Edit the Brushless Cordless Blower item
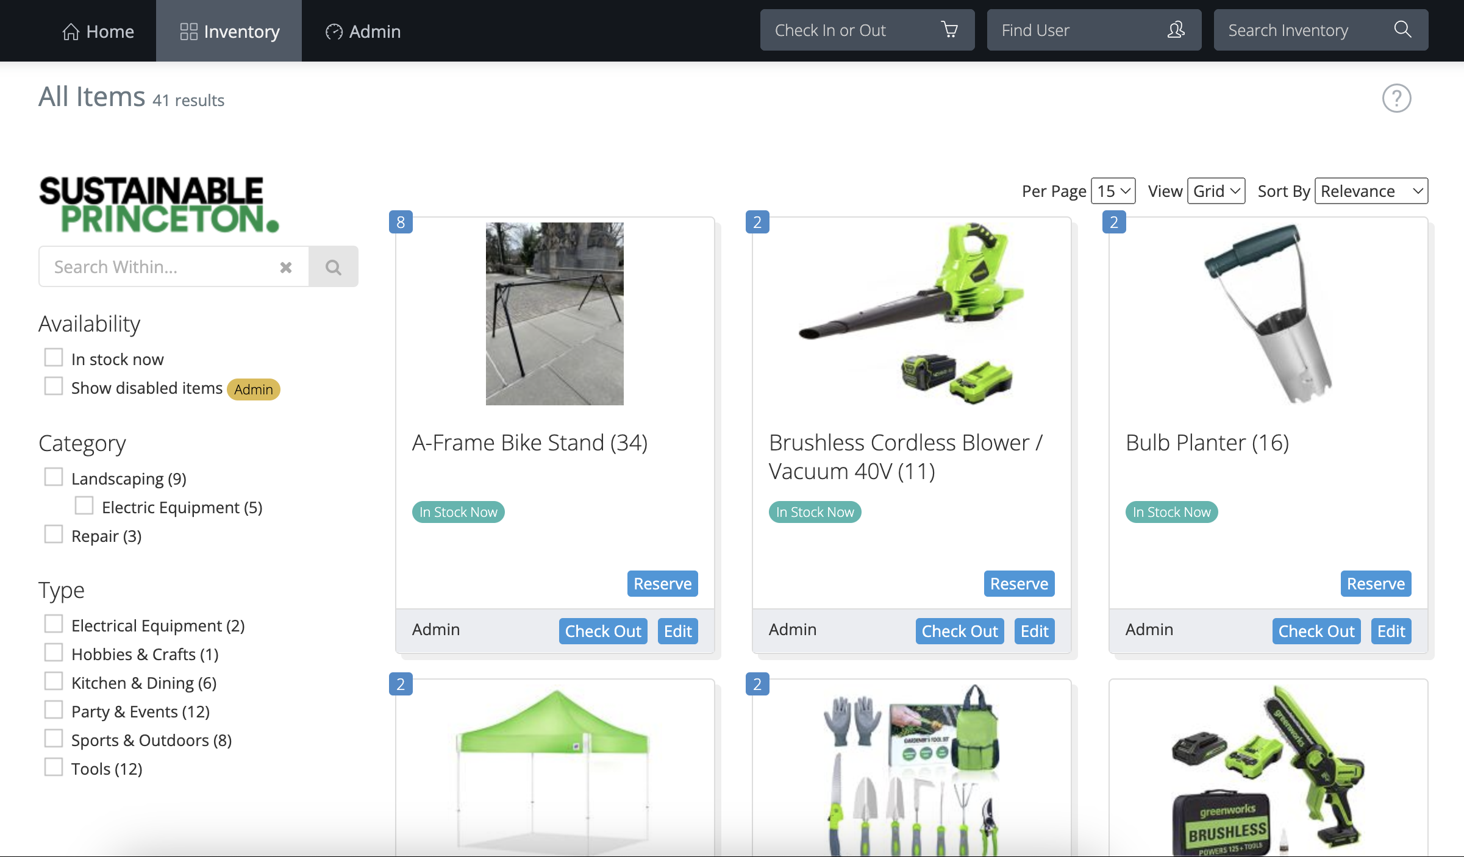This screenshot has height=857, width=1464. 1035,631
